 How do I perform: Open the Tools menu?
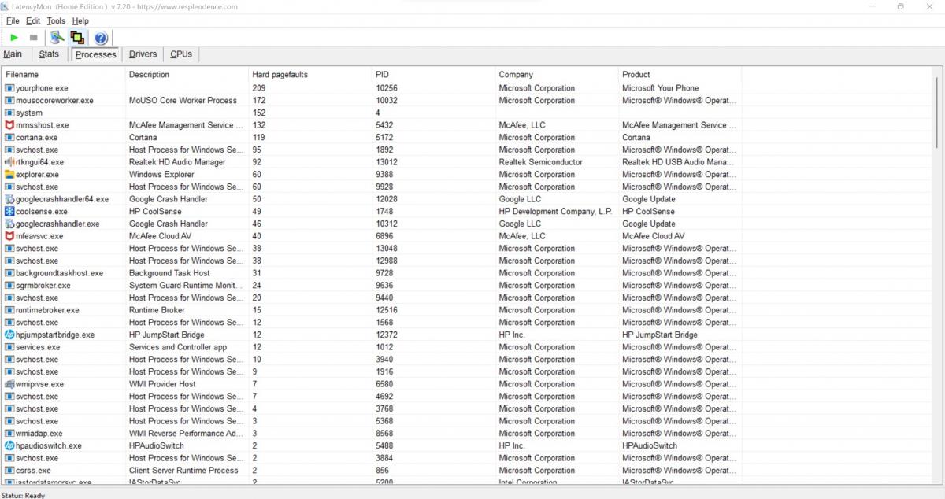coord(56,20)
